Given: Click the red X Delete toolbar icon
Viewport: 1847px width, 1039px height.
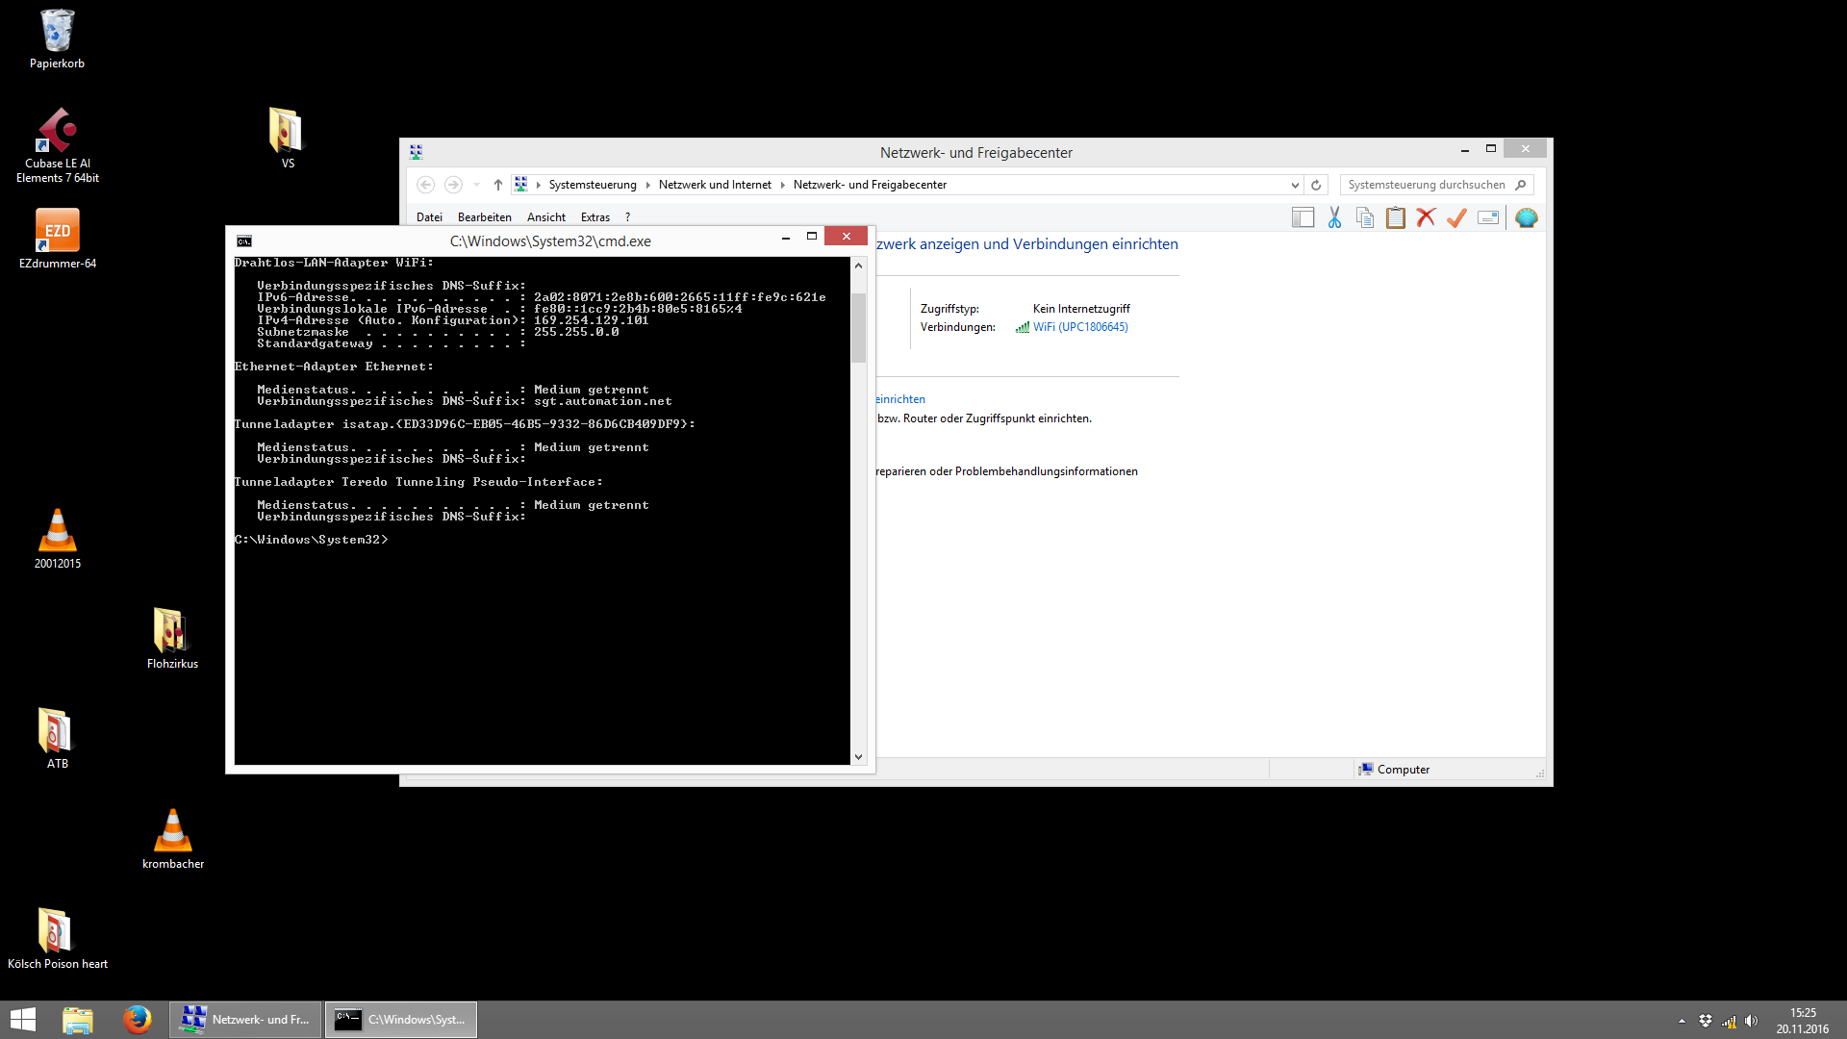Looking at the screenshot, I should pyautogui.click(x=1426, y=218).
